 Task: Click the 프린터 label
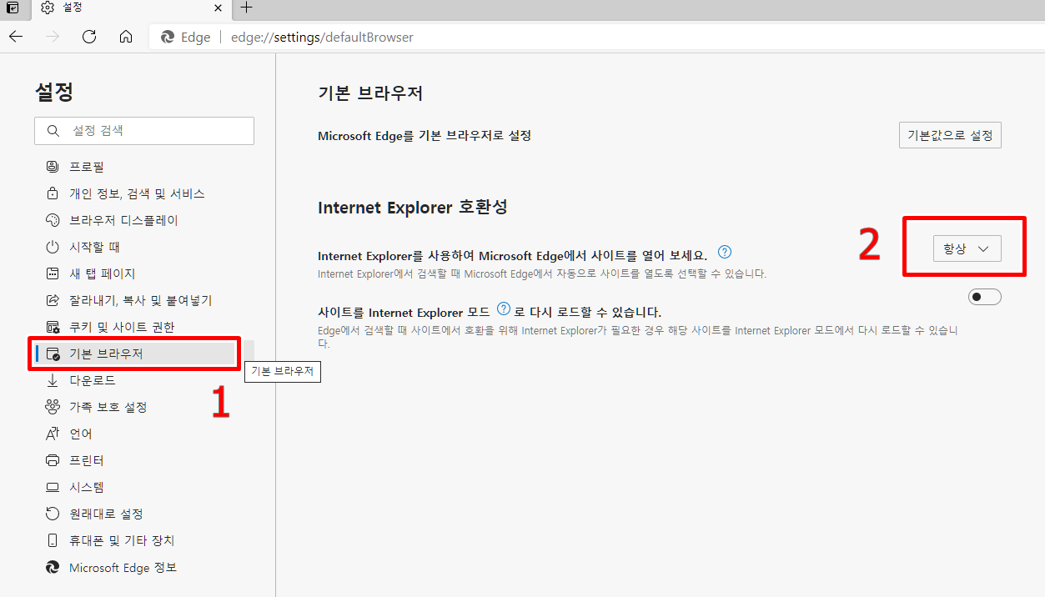tap(87, 460)
